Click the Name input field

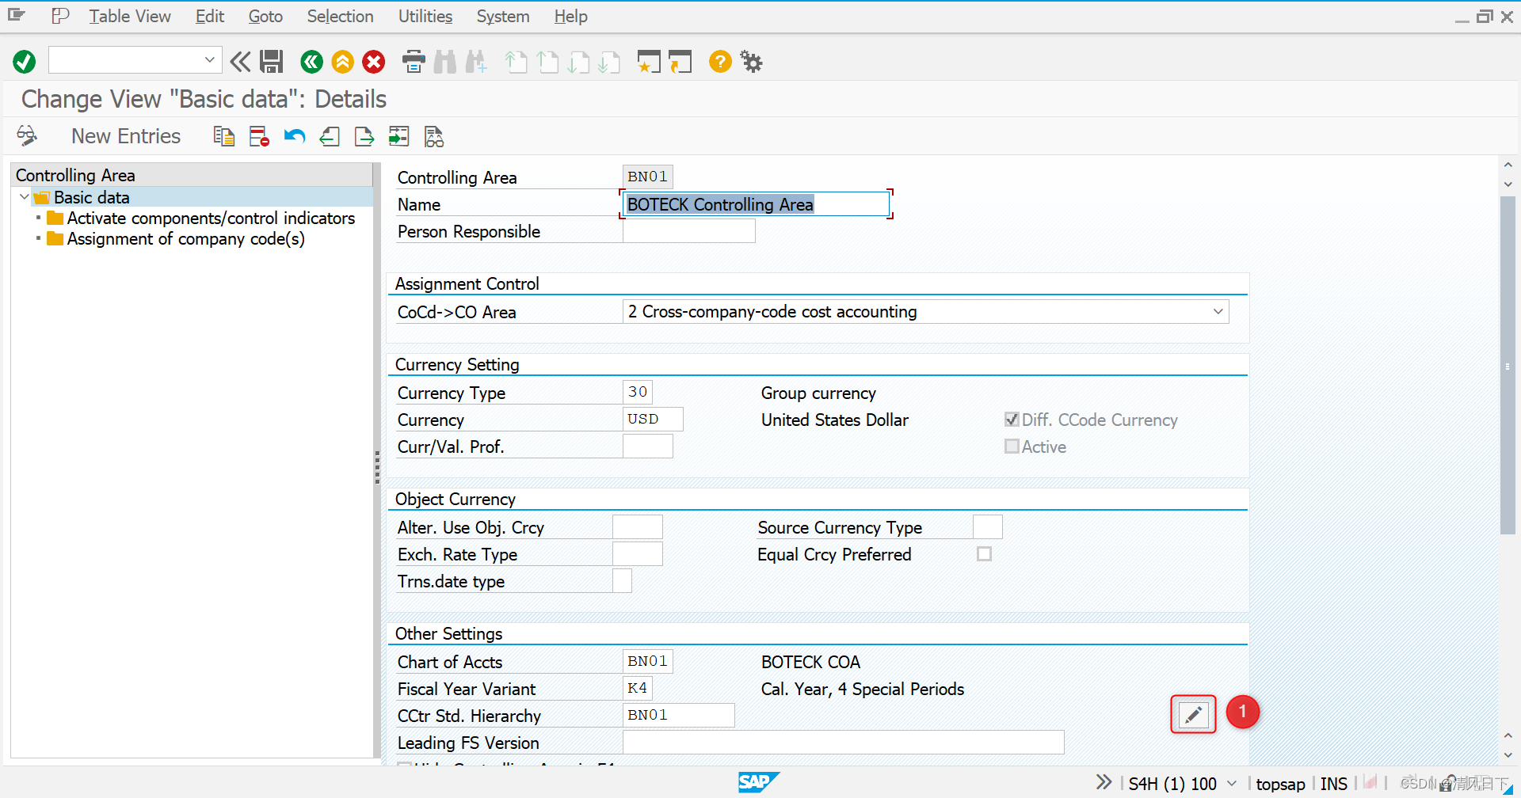[756, 204]
